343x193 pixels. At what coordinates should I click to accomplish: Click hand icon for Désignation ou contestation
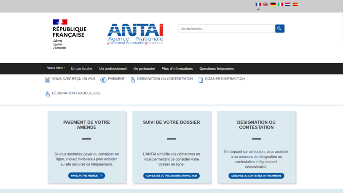133,80
